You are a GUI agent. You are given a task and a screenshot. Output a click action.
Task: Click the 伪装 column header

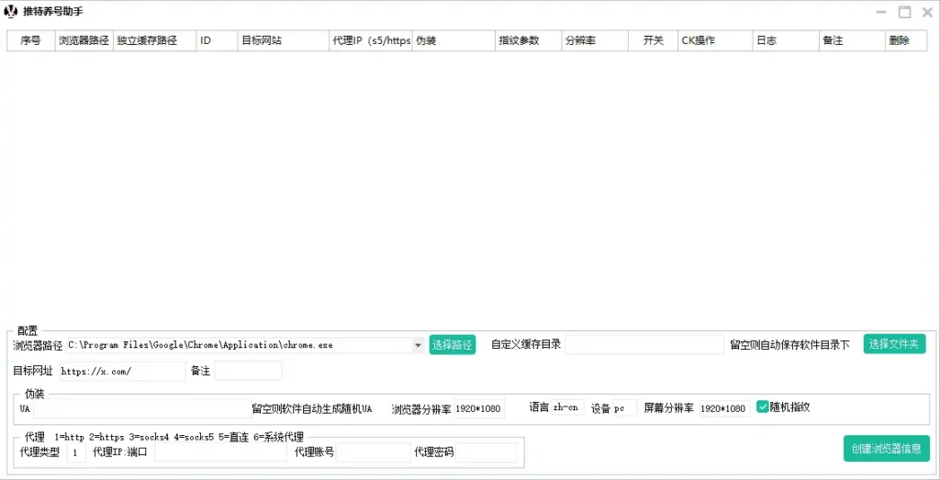coord(453,40)
